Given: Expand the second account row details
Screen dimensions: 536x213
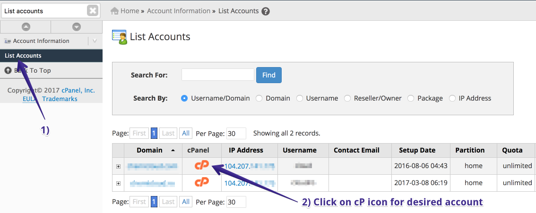Looking at the screenshot, I should pos(118,183).
